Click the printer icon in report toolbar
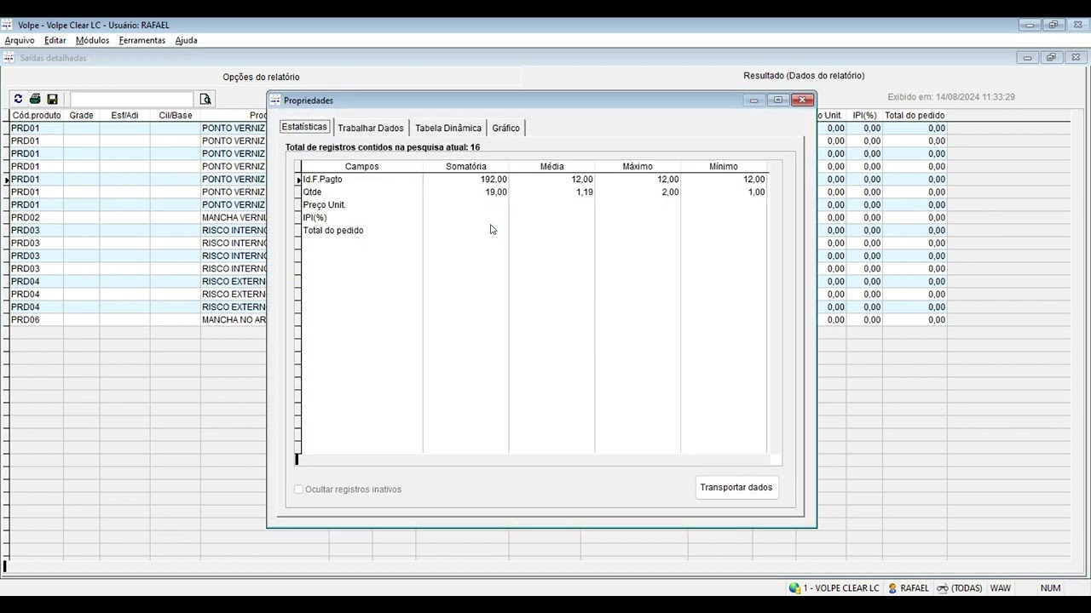This screenshot has width=1091, height=613. [x=35, y=100]
